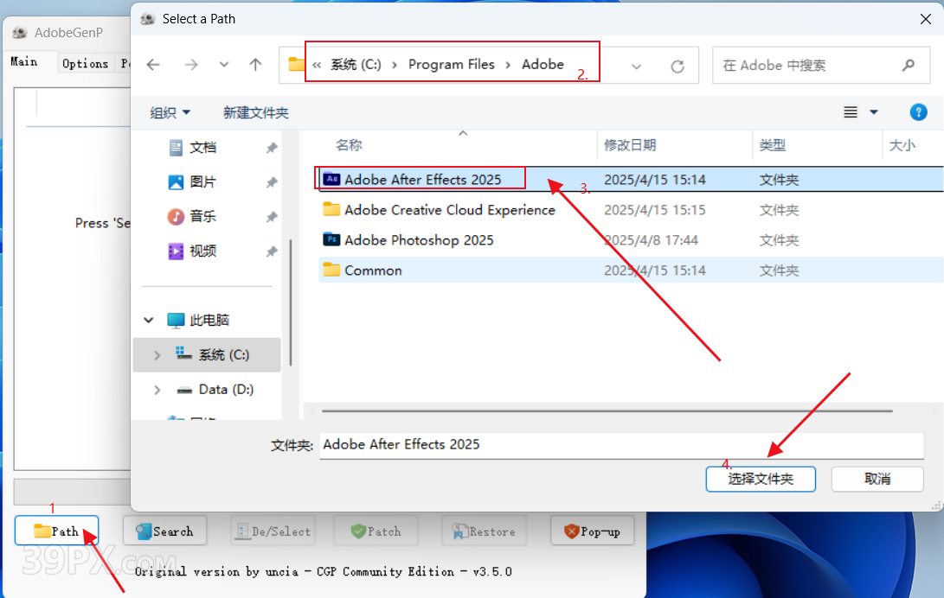The image size is (944, 598).
Task: Unpin 视频 using its pin icon
Action: (272, 251)
